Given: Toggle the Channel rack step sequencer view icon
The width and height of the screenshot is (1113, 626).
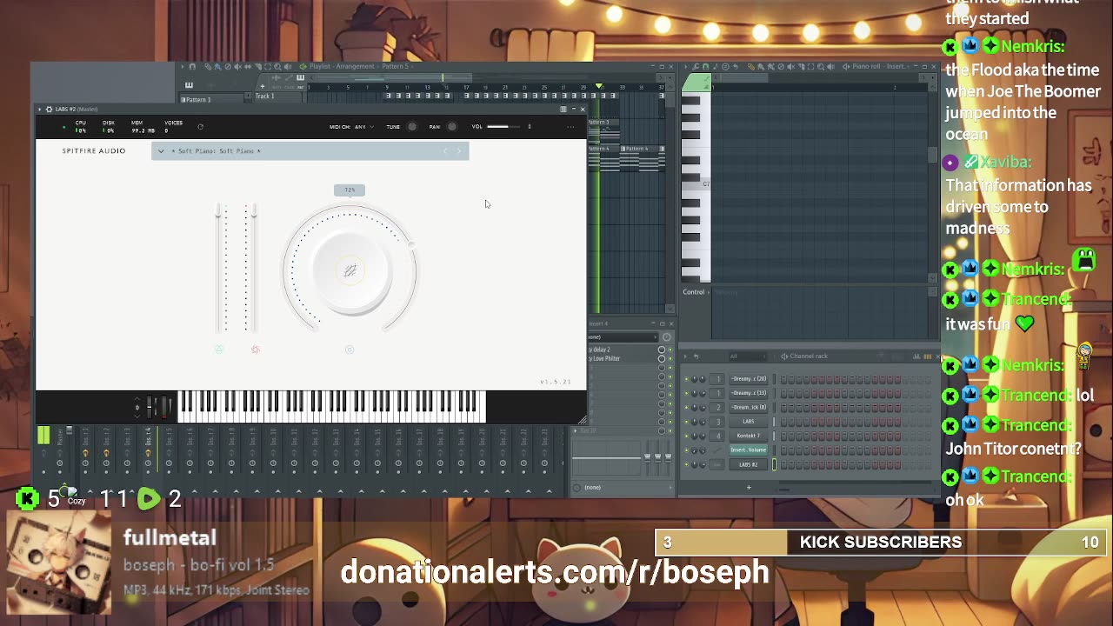Looking at the screenshot, I should 927,356.
